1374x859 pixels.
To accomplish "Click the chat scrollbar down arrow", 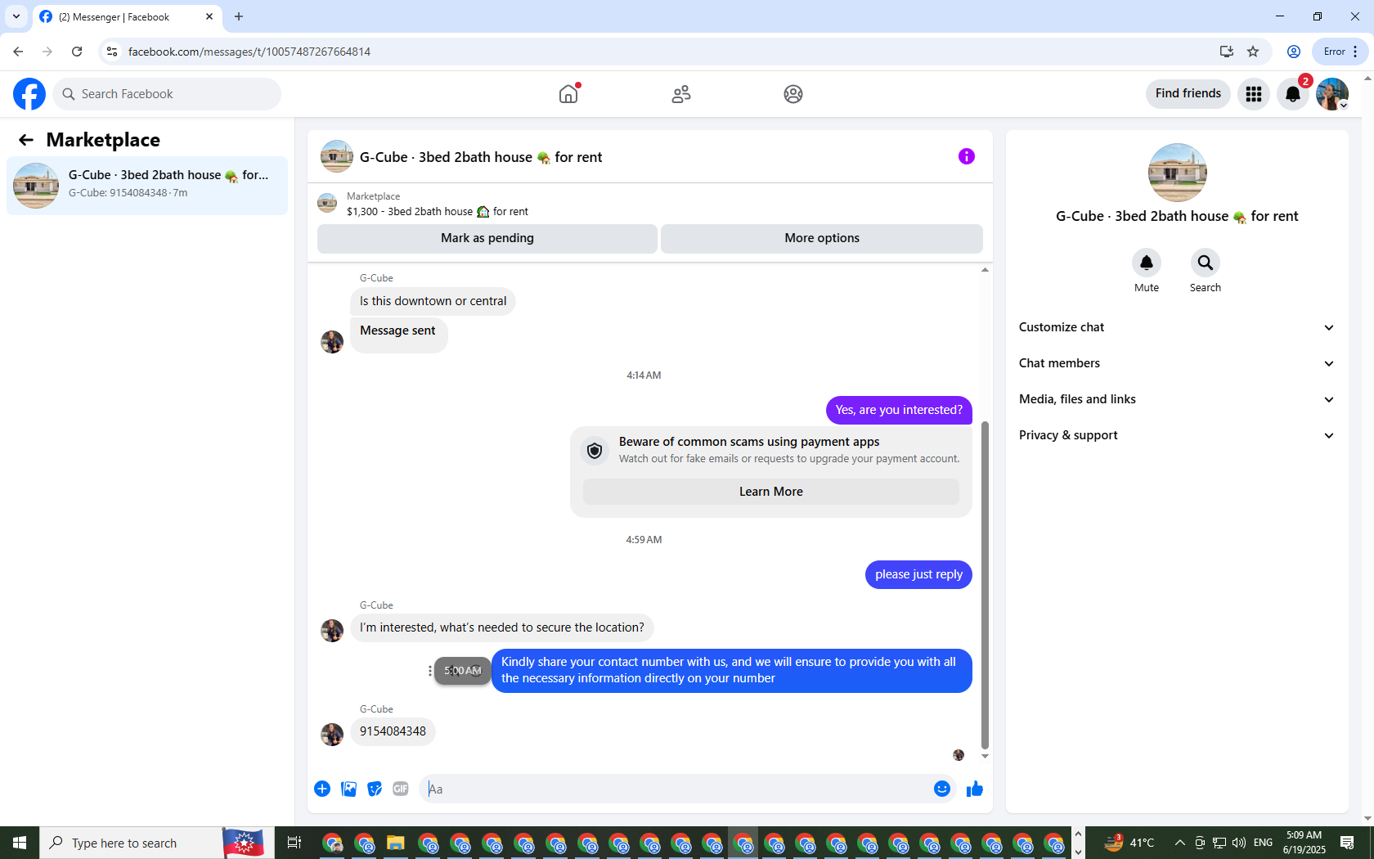I will point(985,756).
